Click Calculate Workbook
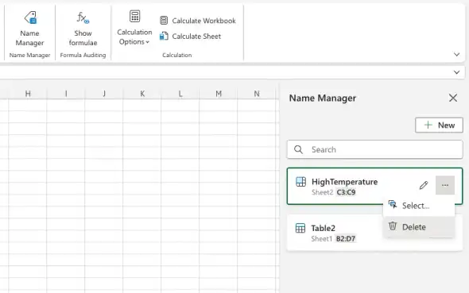Image resolution: width=469 pixels, height=293 pixels. [x=198, y=21]
